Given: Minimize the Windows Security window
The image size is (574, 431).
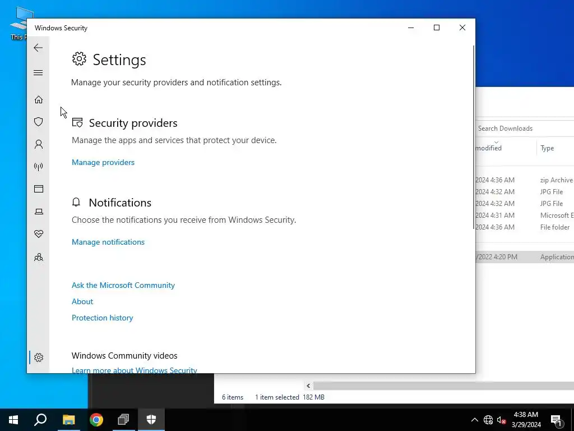Looking at the screenshot, I should pyautogui.click(x=411, y=27).
